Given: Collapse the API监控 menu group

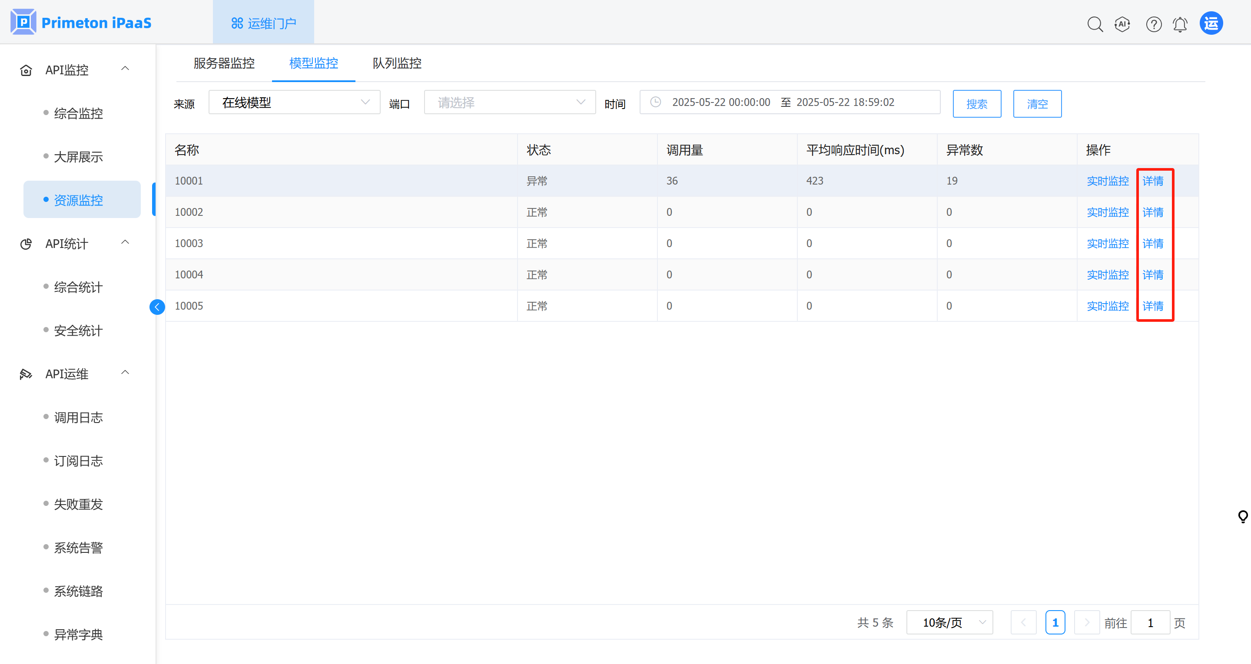Looking at the screenshot, I should [x=125, y=69].
